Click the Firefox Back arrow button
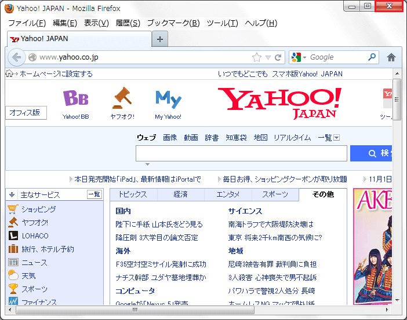The width and height of the screenshot is (407, 320). click(16, 57)
